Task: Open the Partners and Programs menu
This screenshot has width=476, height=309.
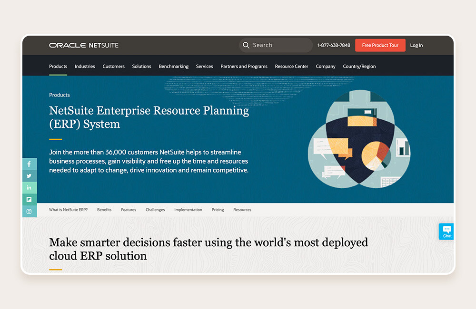Action: [244, 67]
